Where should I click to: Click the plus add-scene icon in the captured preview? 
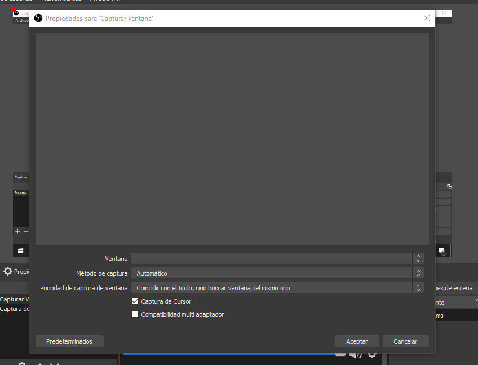17,232
